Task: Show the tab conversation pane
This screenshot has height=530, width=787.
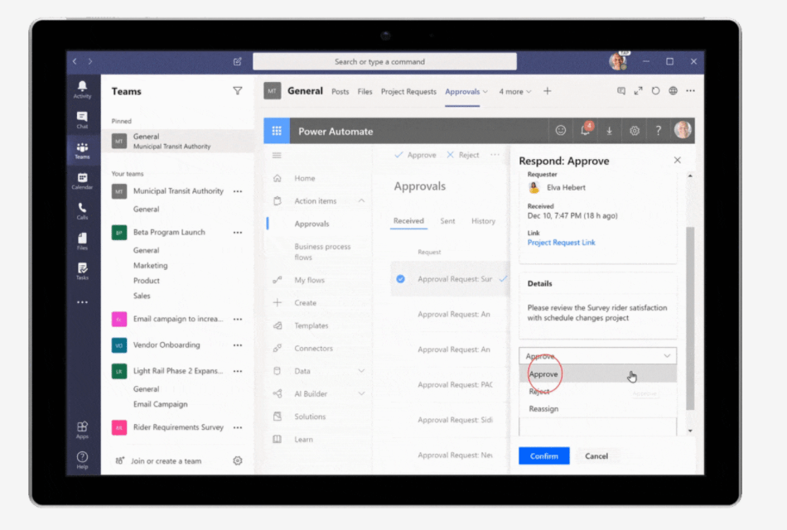Action: click(620, 91)
